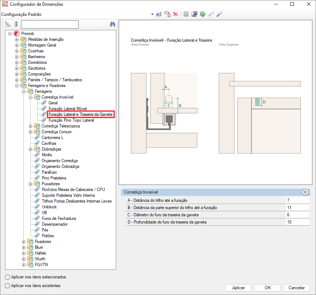Click the tag icon next to Uniblock

coord(37,207)
